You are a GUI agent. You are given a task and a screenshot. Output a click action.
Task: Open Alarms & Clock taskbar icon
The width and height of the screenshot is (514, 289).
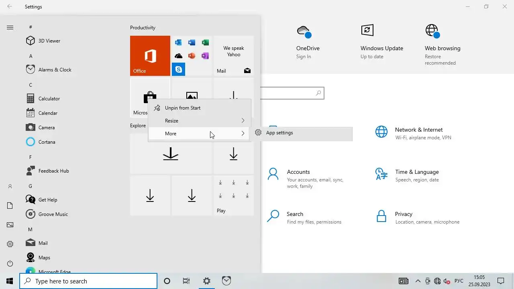(x=226, y=281)
